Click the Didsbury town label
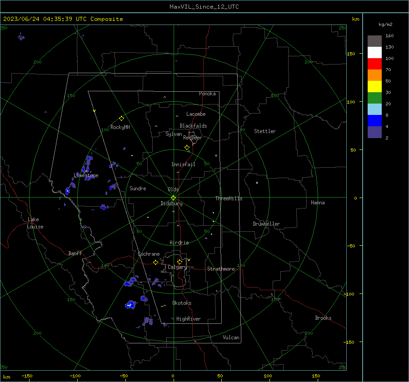 pyautogui.click(x=171, y=203)
